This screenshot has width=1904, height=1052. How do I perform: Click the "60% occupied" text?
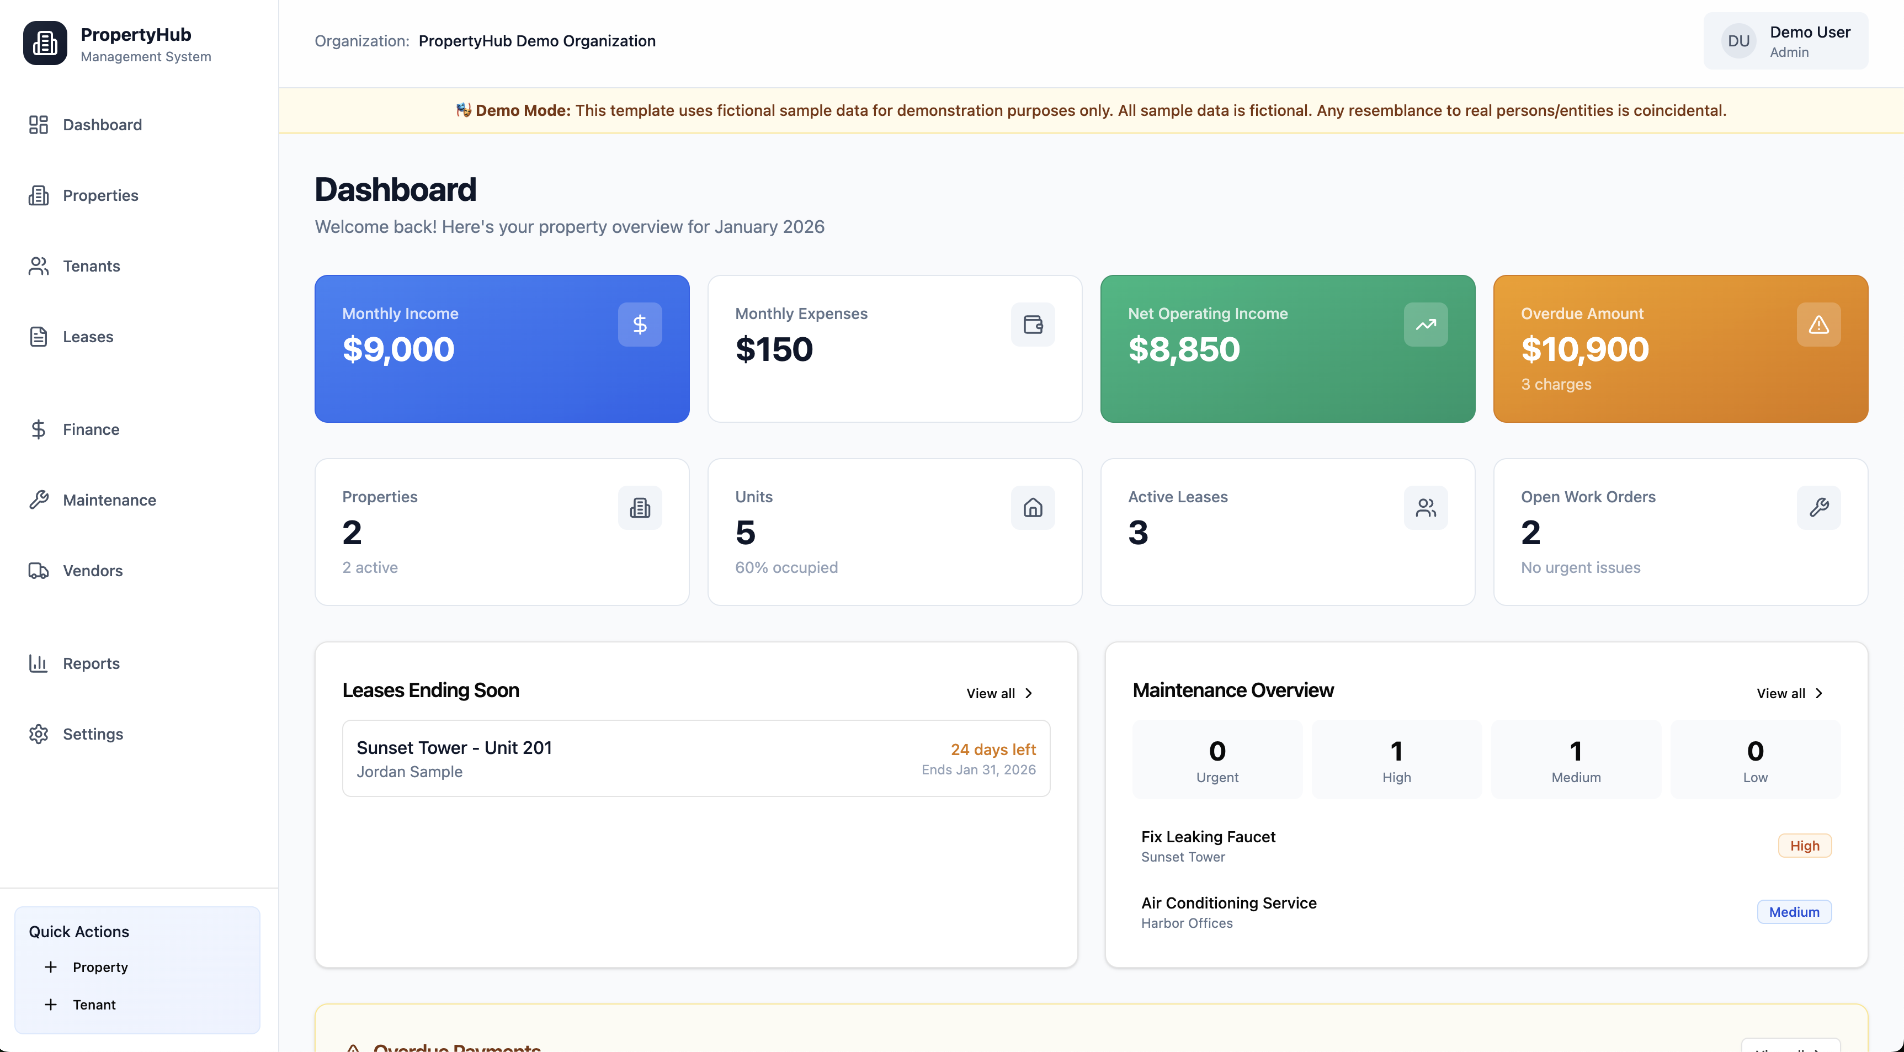point(786,568)
